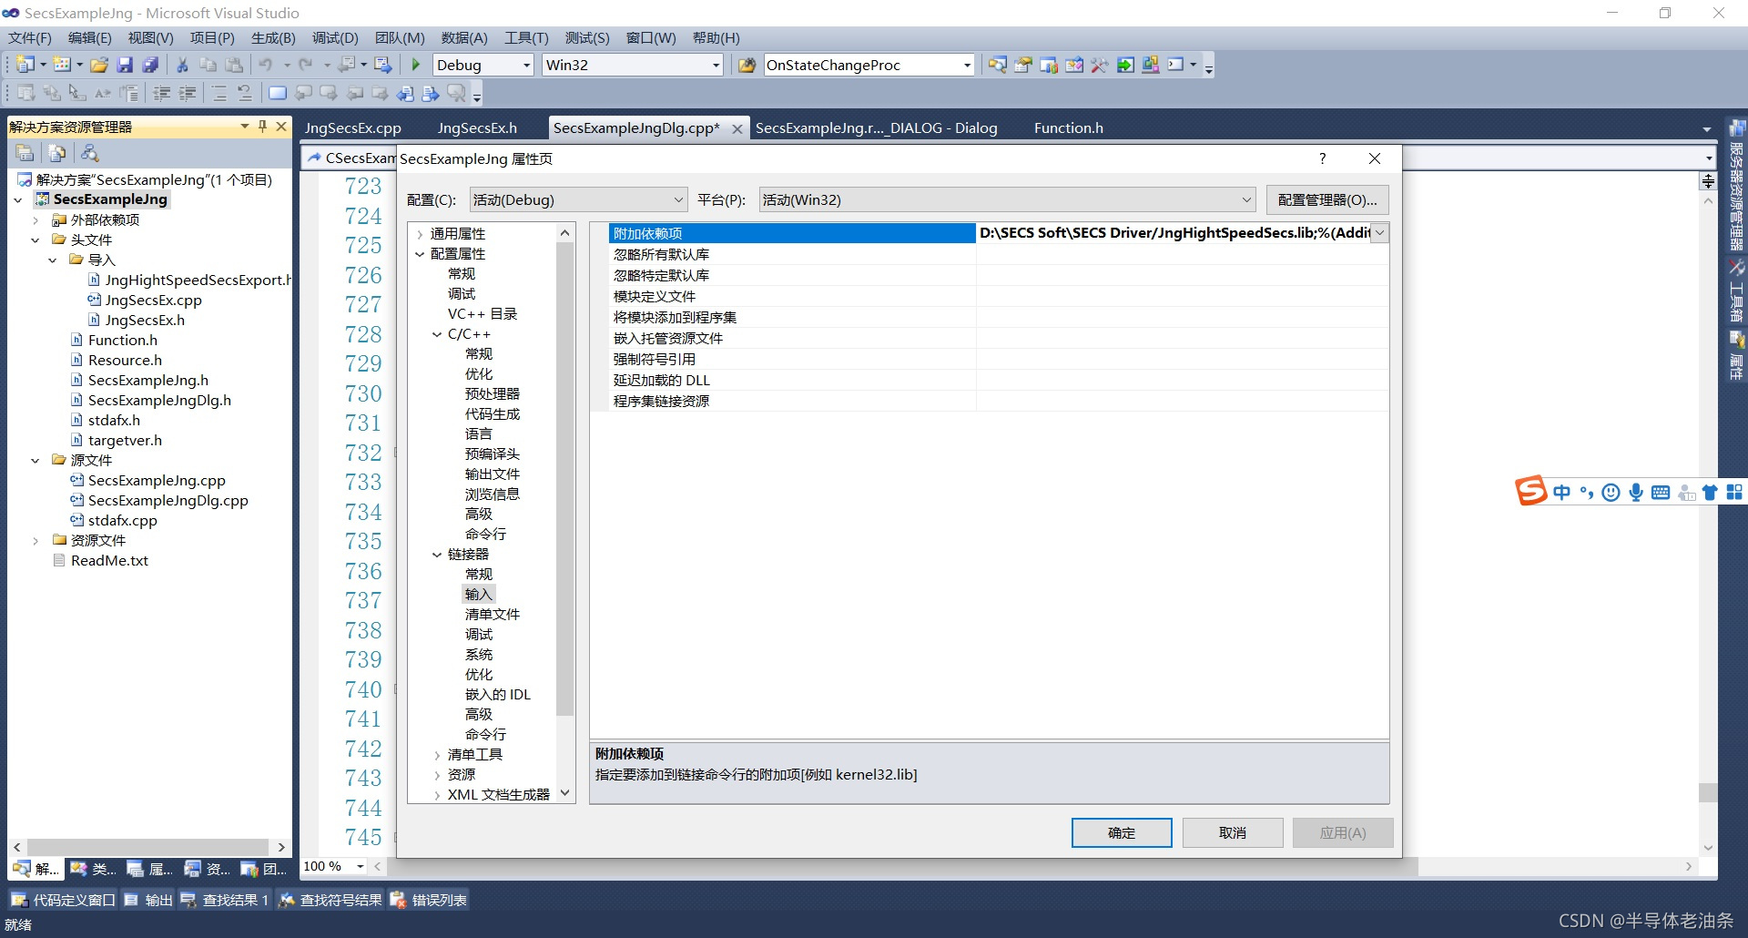Click the Cut scissors icon
Image resolution: width=1748 pixels, height=938 pixels.
click(x=182, y=65)
